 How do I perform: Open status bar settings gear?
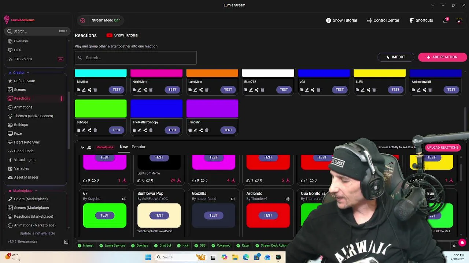click(454, 246)
